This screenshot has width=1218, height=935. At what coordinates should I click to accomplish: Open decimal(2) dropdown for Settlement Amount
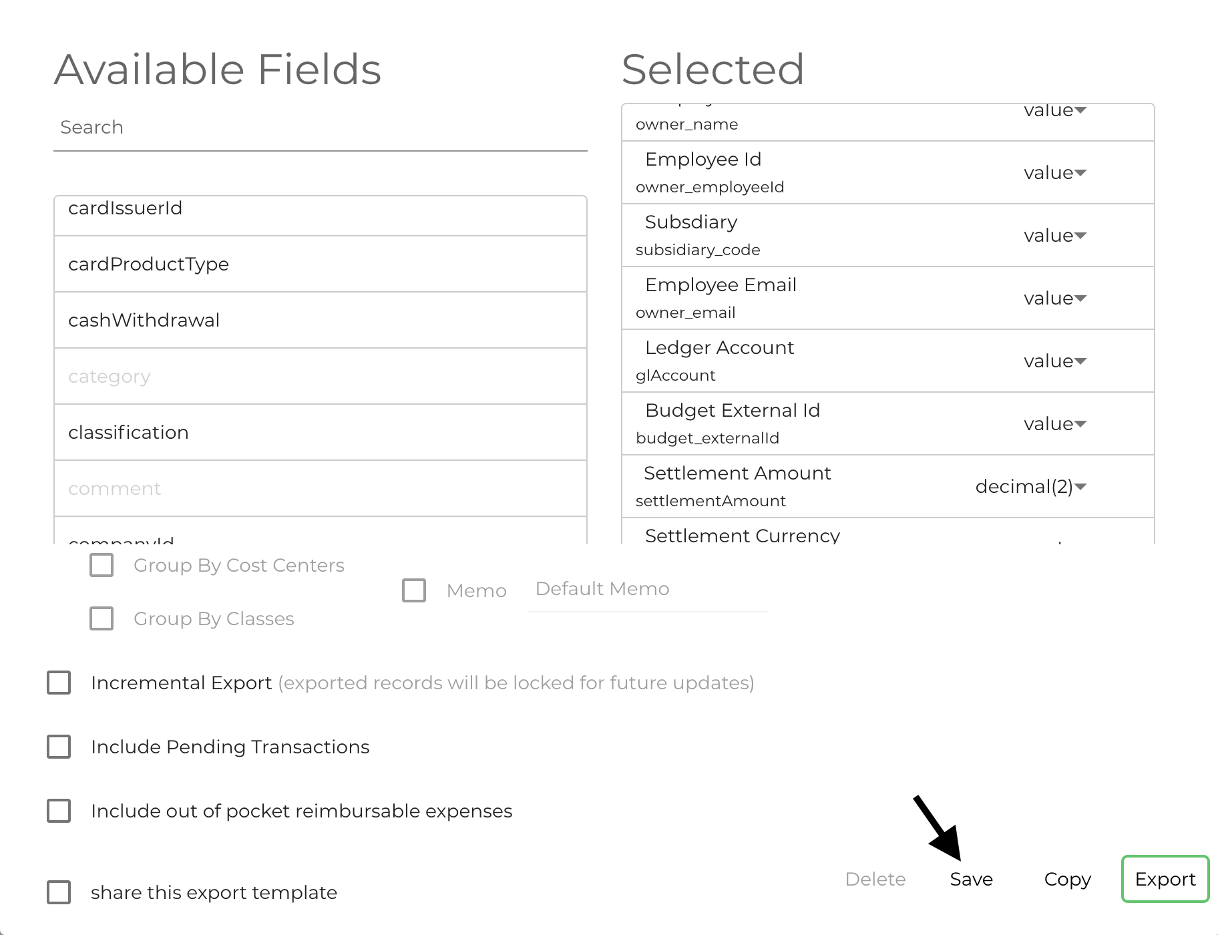(1030, 487)
